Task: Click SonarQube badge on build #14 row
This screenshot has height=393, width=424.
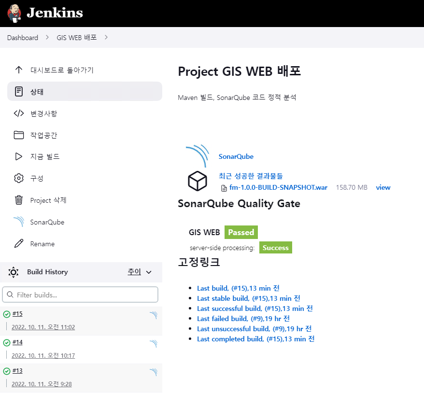Action: click(154, 344)
